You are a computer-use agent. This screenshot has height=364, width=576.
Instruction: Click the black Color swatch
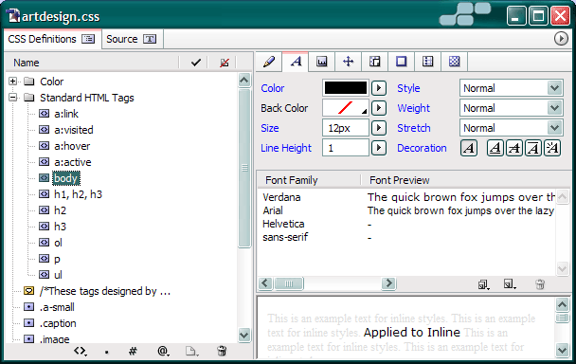click(345, 88)
